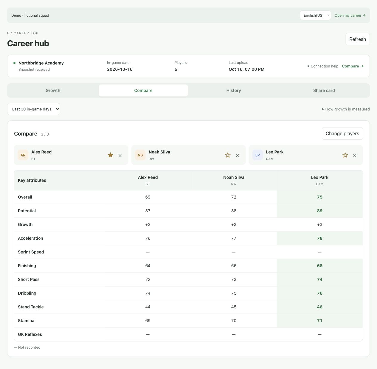Remove Leo Park from the comparison
Image resolution: width=377 pixels, height=369 pixels.
click(355, 156)
